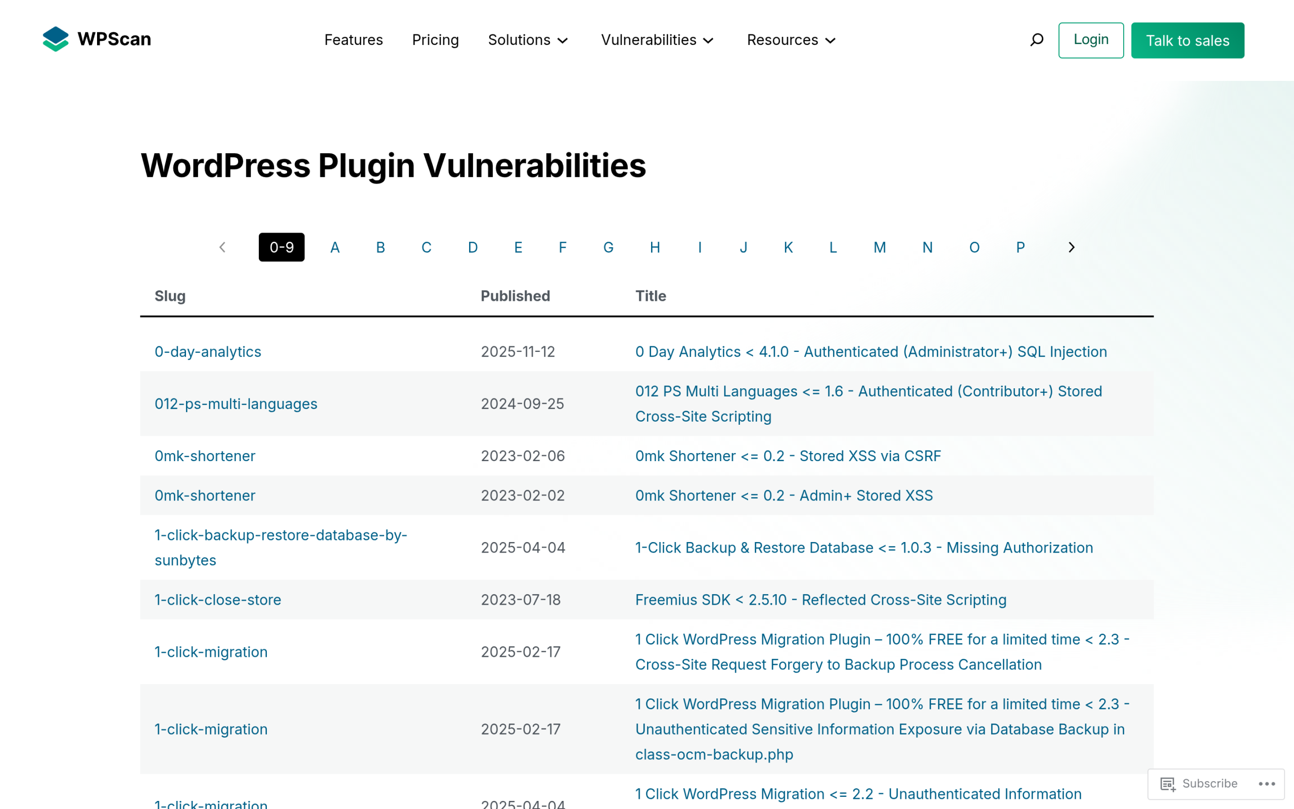
Task: Click the WordPress Plugin Vulnerabilities heading
Action: coord(393,165)
